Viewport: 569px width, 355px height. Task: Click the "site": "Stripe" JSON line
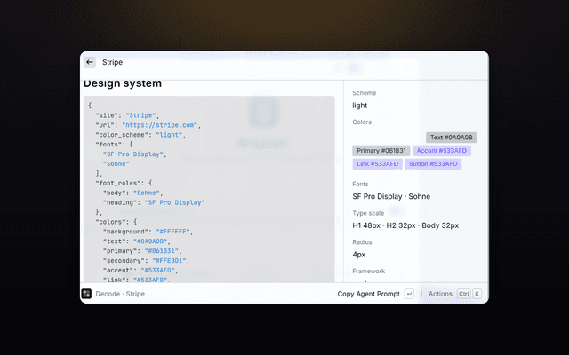click(127, 115)
